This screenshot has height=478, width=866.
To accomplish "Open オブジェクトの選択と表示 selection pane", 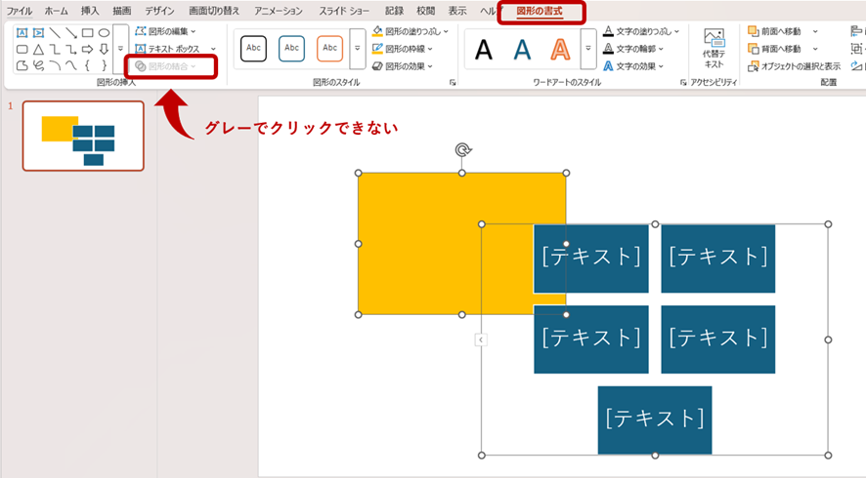I will (794, 66).
